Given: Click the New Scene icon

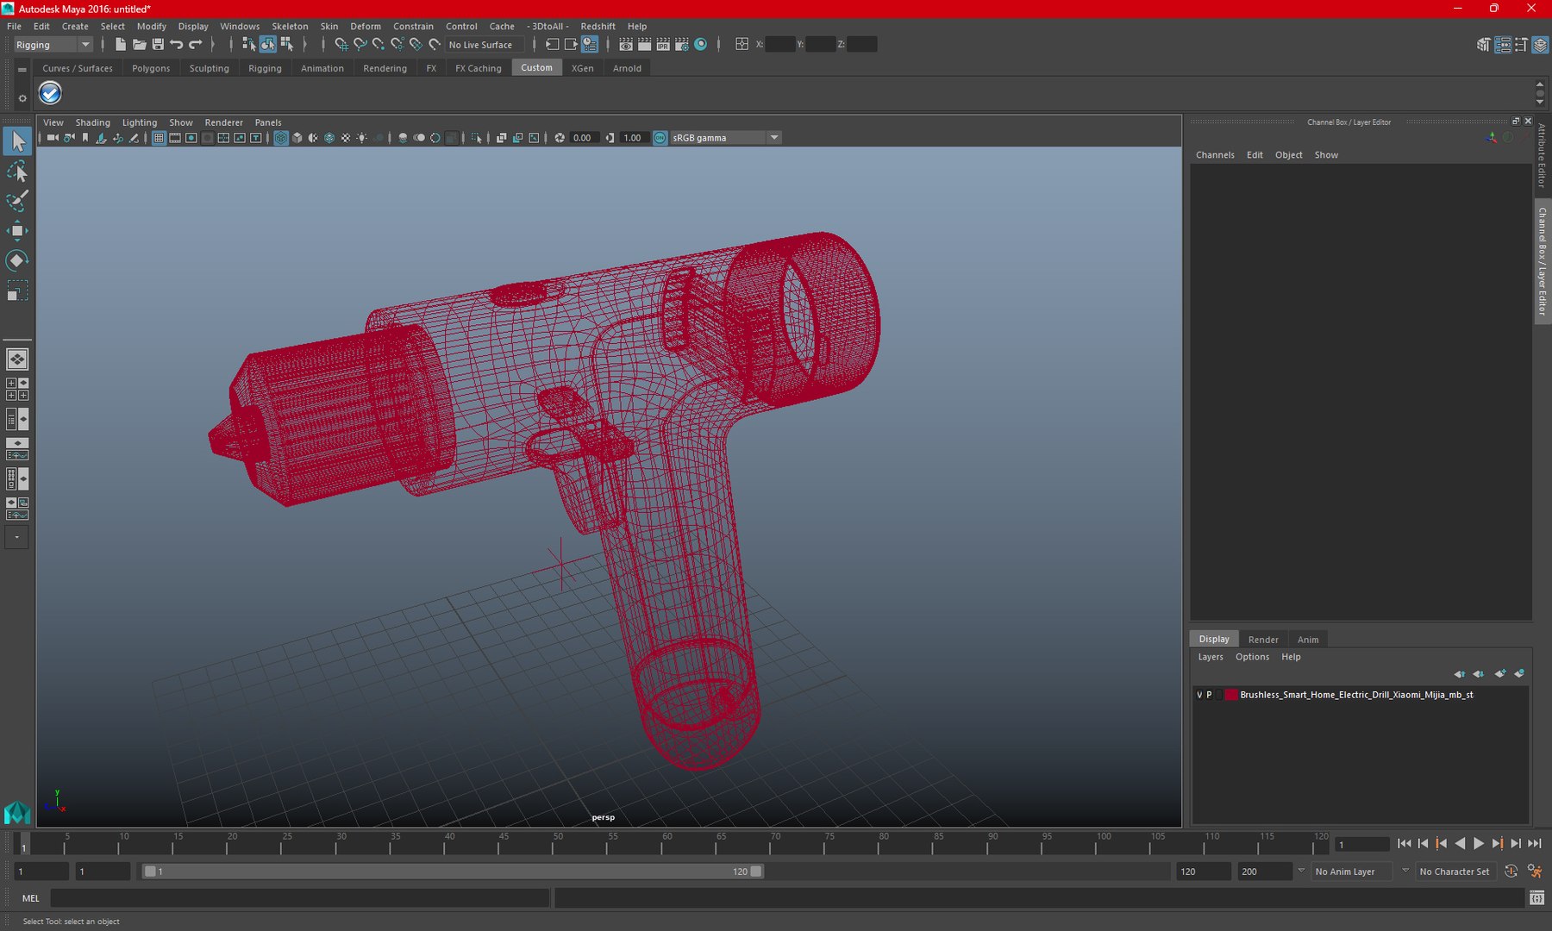Looking at the screenshot, I should click(x=120, y=45).
